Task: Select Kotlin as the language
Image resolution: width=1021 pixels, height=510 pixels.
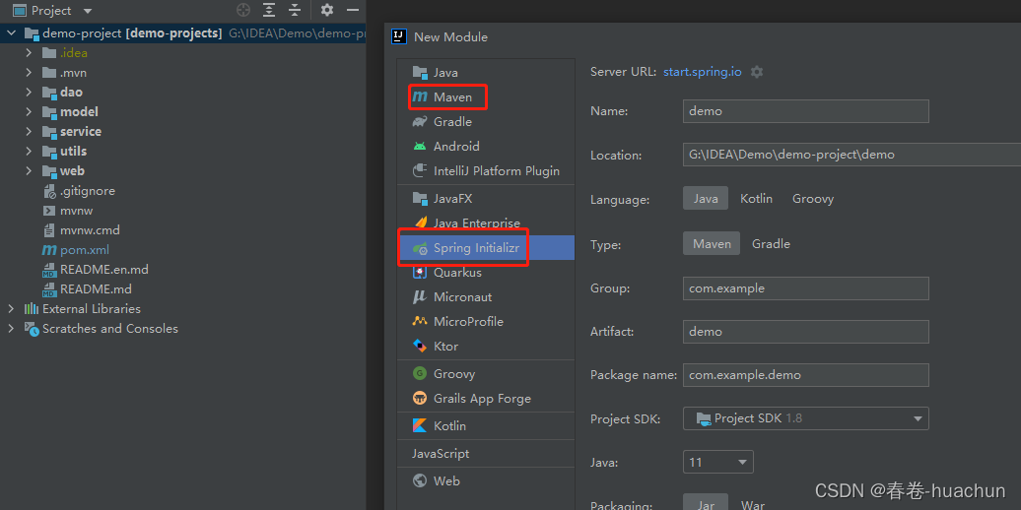Action: point(756,199)
